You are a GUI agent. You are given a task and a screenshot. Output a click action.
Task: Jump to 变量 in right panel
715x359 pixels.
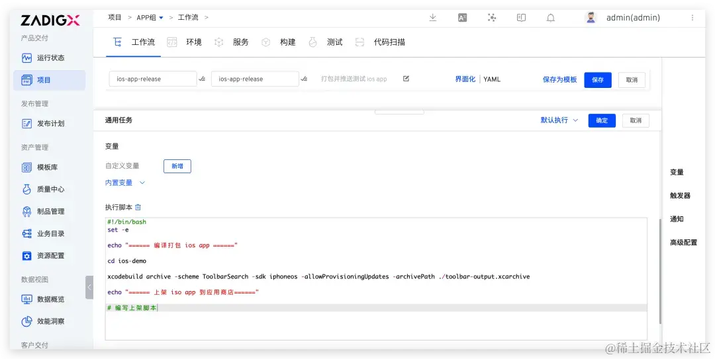[x=677, y=172]
